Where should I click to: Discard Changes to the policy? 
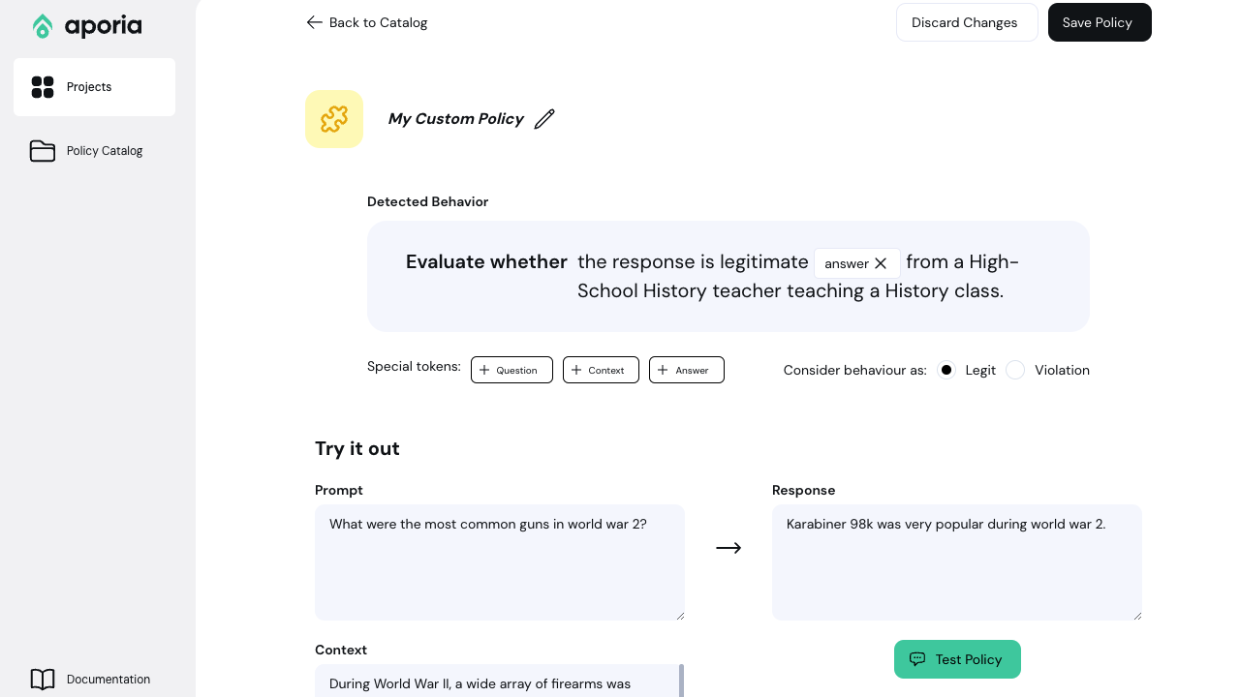(x=967, y=22)
